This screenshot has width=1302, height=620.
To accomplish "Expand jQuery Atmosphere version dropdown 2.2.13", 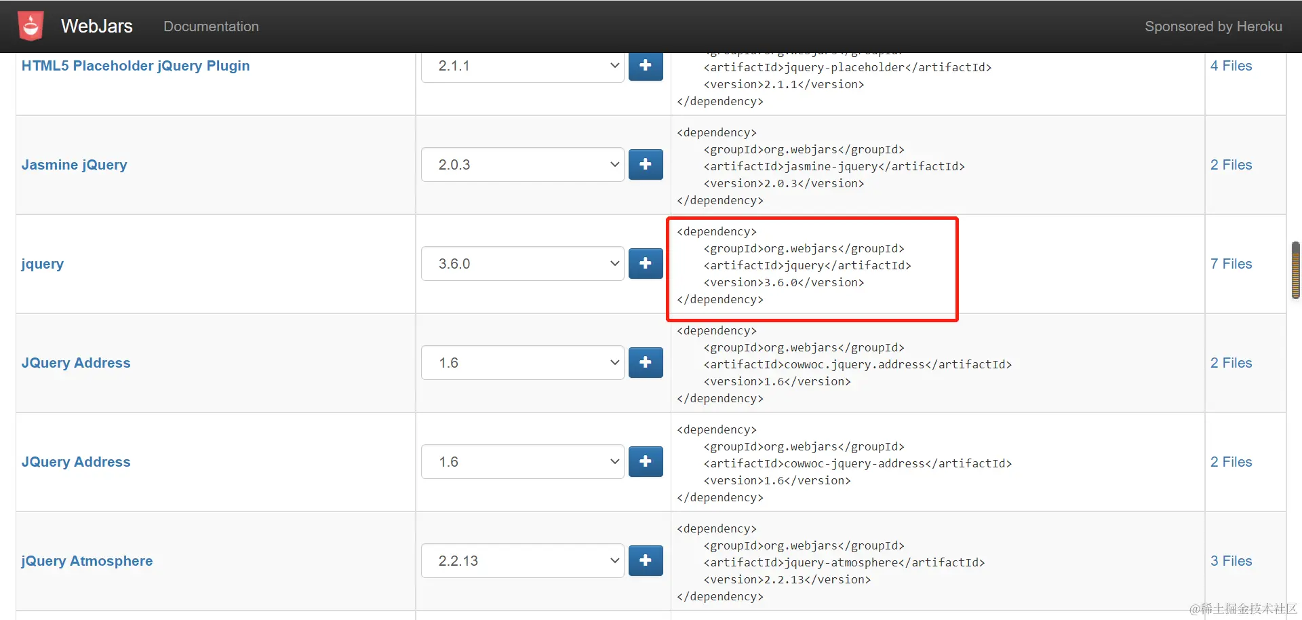I will coord(522,561).
